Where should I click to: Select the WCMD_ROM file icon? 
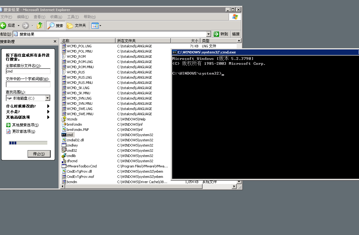click(64, 57)
